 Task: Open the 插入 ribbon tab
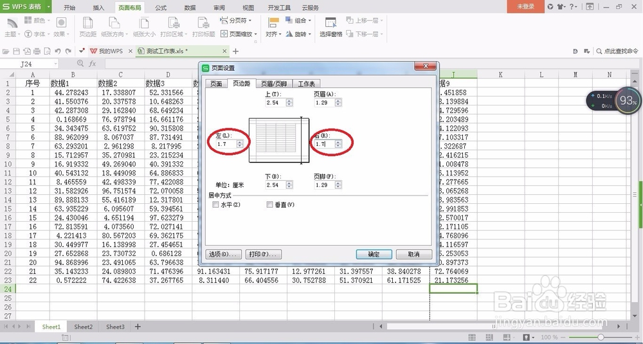pos(98,8)
